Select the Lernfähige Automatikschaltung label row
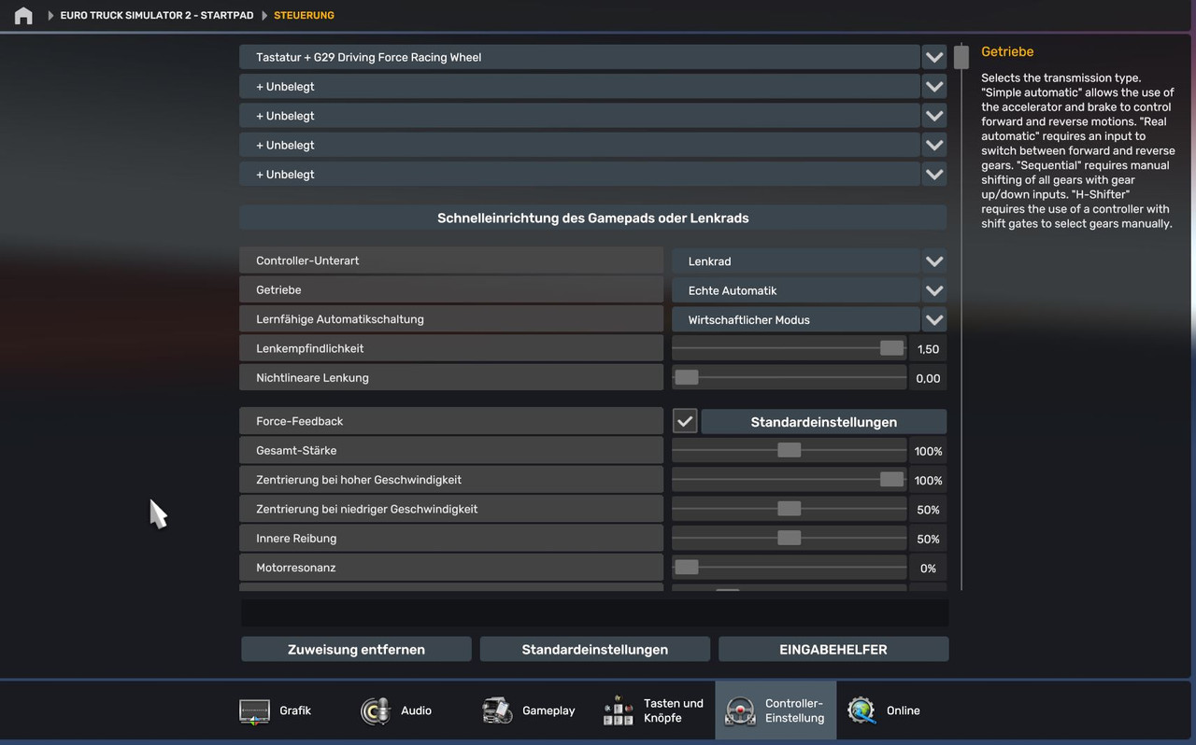This screenshot has width=1196, height=745. 451,319
